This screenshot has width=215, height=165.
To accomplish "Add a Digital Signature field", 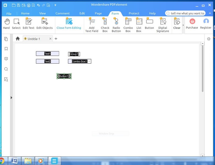I will click(163, 25).
